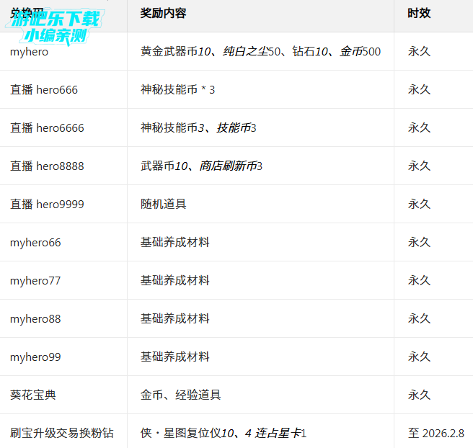The width and height of the screenshot is (473, 448).
Task: Select the myhero66 redemption code
Action: (35, 243)
